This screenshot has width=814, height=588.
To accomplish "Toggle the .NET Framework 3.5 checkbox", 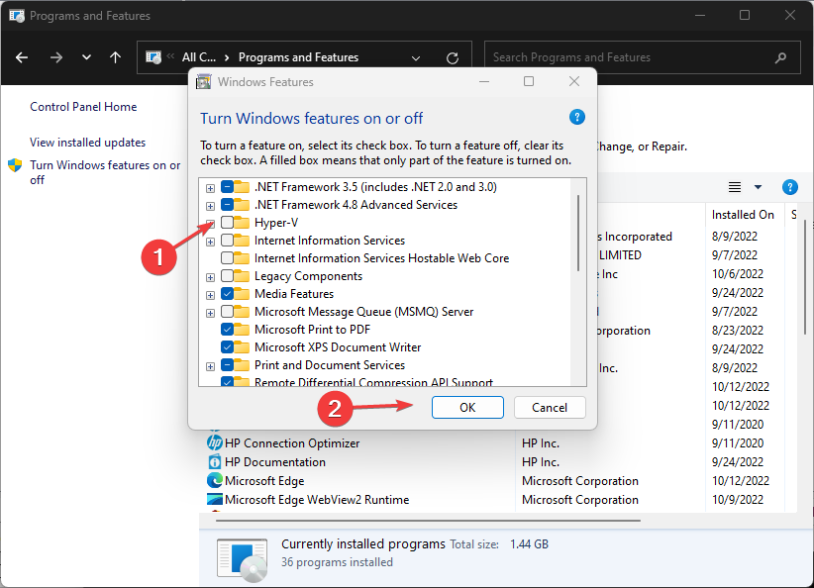I will 227,187.
